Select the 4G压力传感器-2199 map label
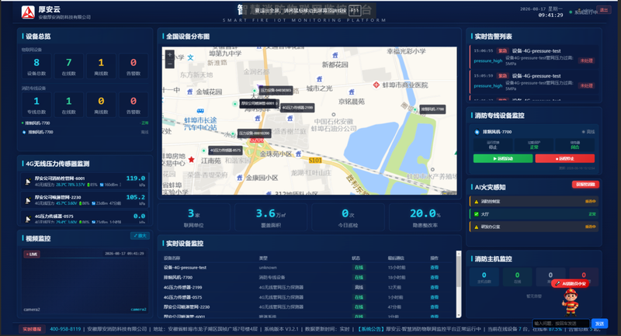This screenshot has height=336, width=621. click(297, 107)
